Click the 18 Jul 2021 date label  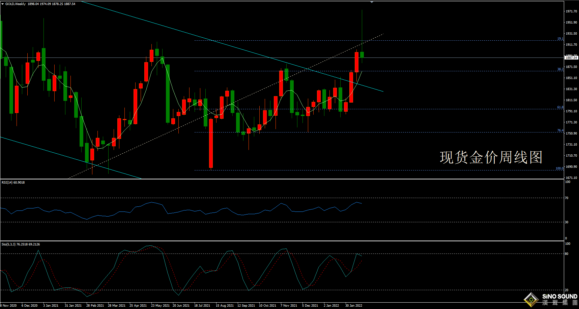pyautogui.click(x=202, y=306)
